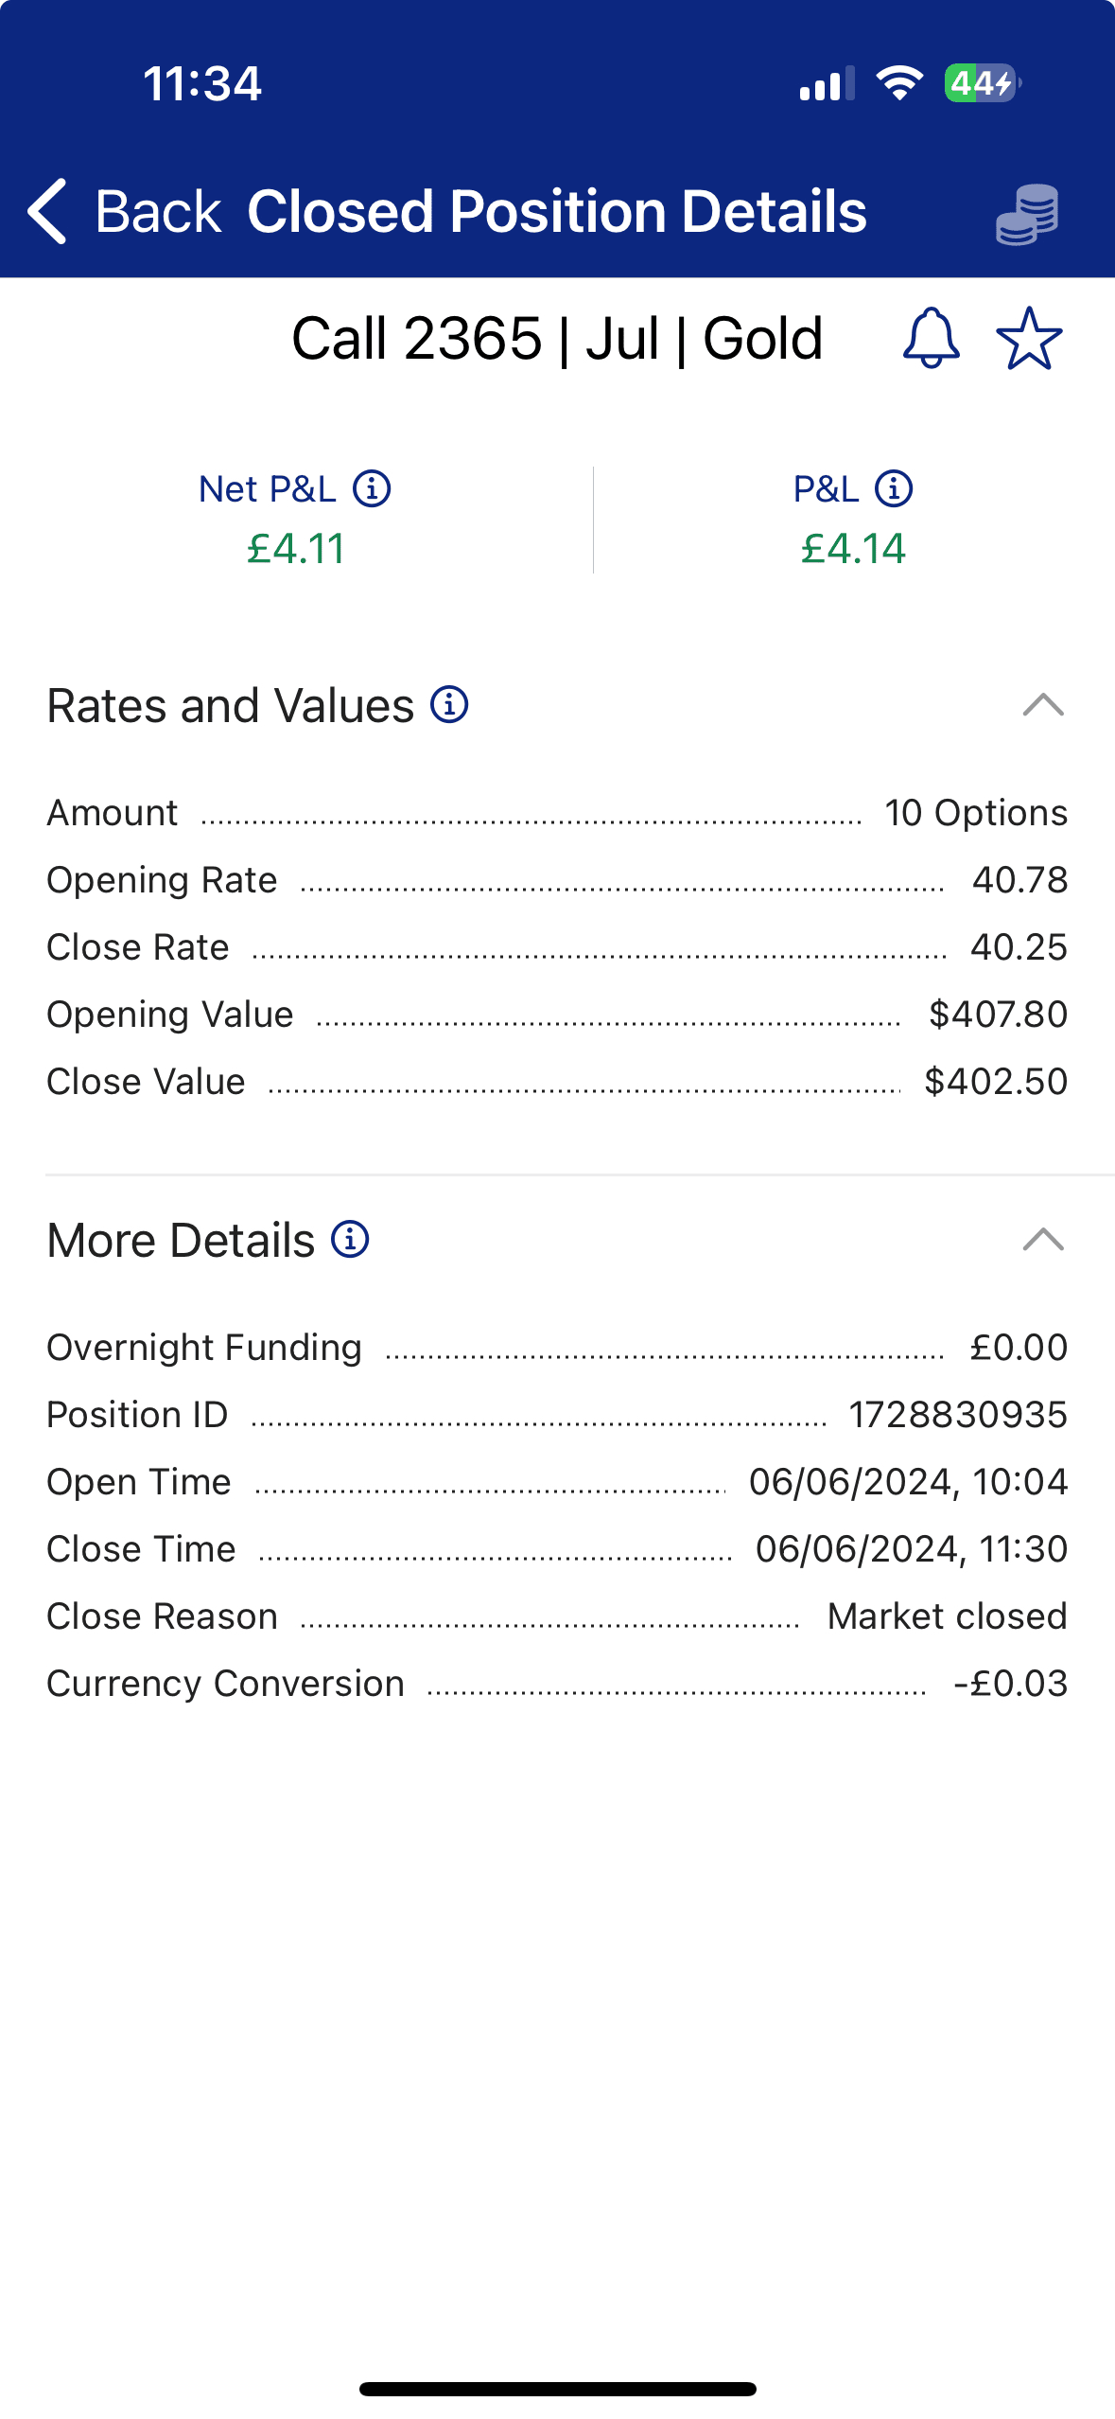Collapse the More Details section
Image resolution: width=1115 pixels, height=2419 pixels.
tap(1043, 1240)
